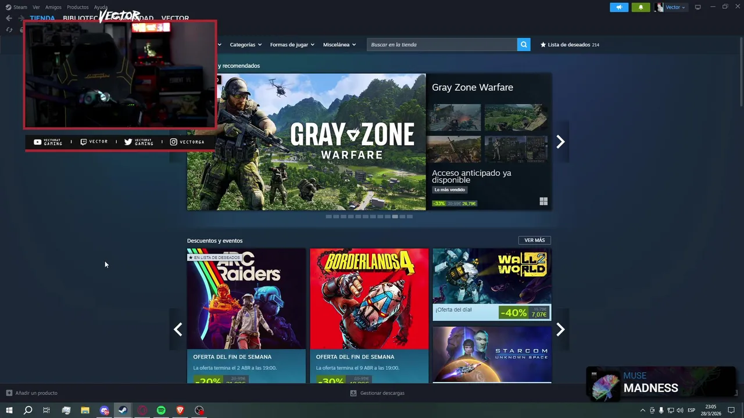Viewport: 744px width, 418px height.
Task: Switch to the TIENDA tab
Action: click(x=42, y=18)
